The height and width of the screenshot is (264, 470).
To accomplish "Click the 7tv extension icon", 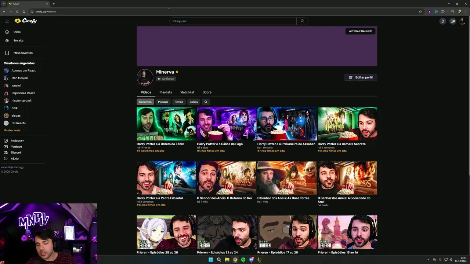I will (436, 11).
